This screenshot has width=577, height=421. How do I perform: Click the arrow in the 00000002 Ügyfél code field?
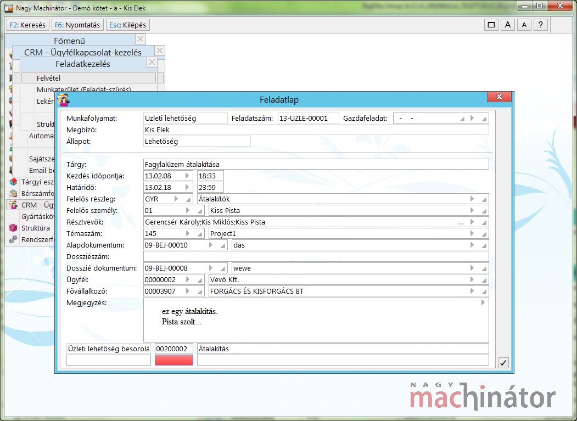pyautogui.click(x=188, y=280)
